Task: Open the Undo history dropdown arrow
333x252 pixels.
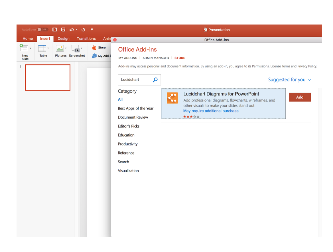Action: tap(77, 30)
